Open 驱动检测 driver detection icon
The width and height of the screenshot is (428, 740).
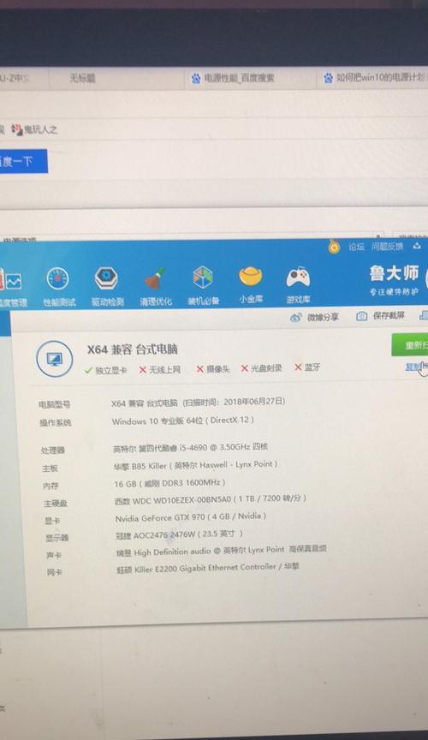click(x=106, y=278)
